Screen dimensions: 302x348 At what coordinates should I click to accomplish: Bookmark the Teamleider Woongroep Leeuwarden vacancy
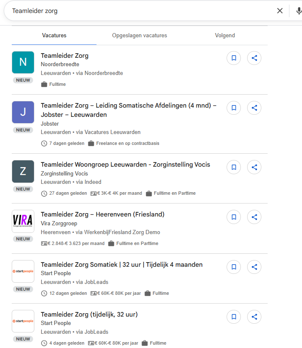(234, 167)
